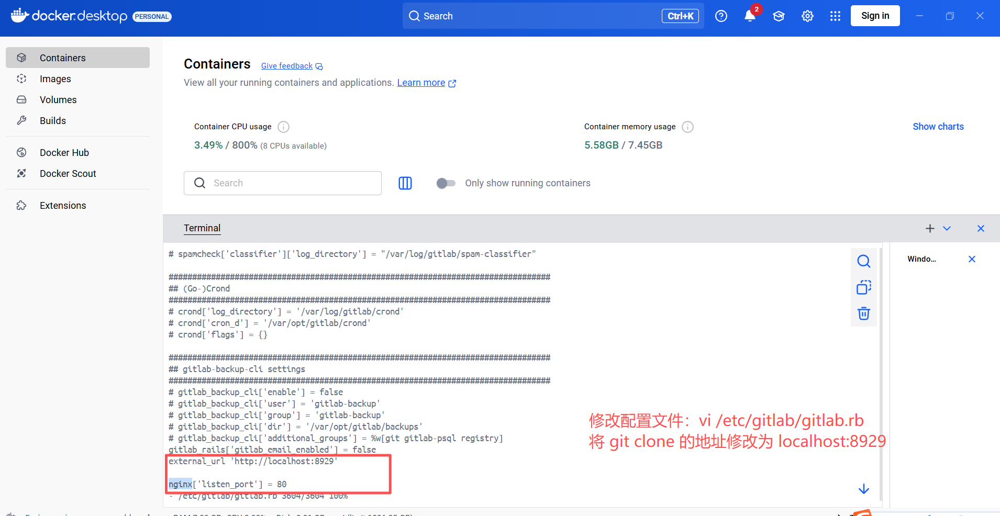Search within the terminal output
Image resolution: width=1000 pixels, height=516 pixels.
click(864, 261)
